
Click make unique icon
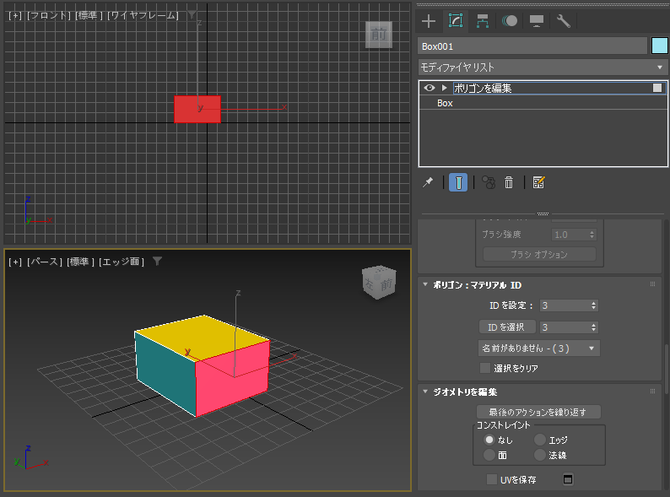489,182
